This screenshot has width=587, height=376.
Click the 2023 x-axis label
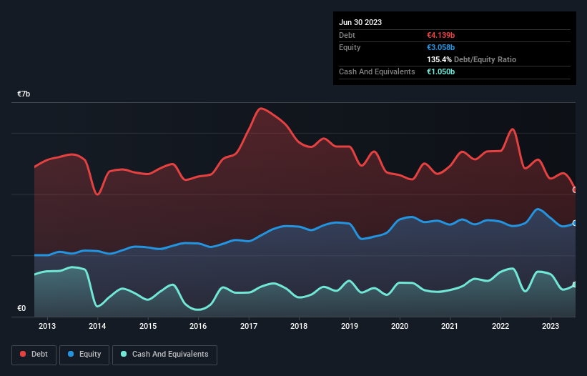551,326
